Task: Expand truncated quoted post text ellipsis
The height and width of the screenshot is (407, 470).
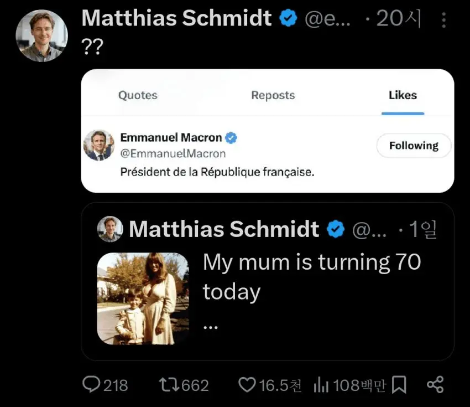Action: pos(211,326)
